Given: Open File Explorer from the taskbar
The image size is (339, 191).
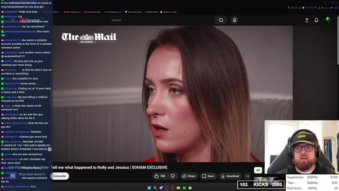Looking at the screenshot, I should (179, 188).
